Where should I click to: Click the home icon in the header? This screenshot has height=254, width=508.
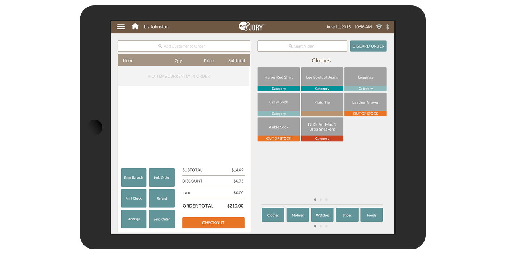(x=135, y=26)
